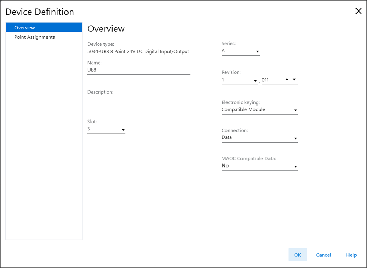Click the Slot value showing 3
This screenshot has width=367, height=268.
103,129
